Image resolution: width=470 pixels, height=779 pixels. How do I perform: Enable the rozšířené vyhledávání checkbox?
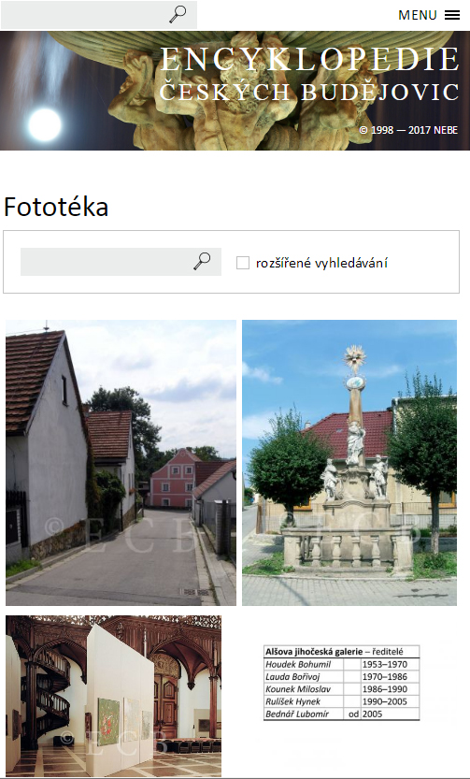243,263
